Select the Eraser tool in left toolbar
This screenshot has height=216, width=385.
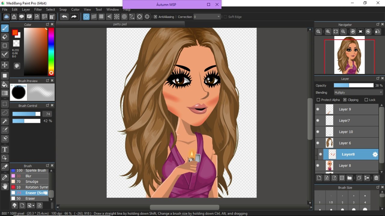coord(5,37)
